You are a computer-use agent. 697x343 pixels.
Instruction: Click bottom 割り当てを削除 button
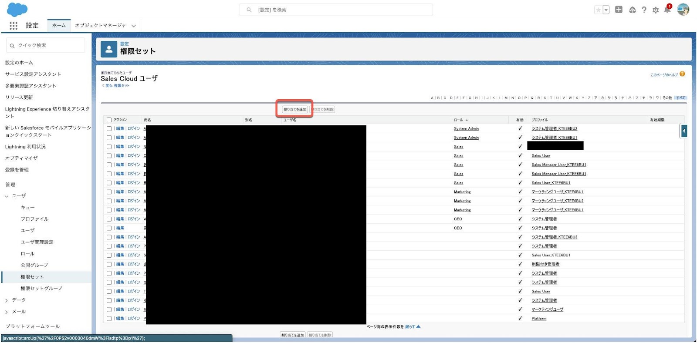(x=320, y=335)
